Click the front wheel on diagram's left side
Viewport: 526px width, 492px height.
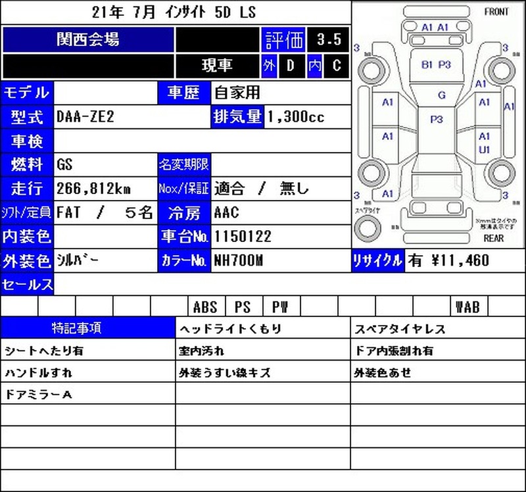[372, 71]
